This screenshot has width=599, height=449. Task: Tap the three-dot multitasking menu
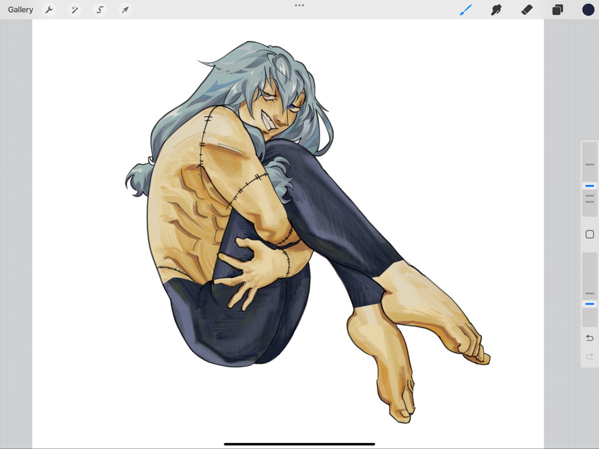pos(299,5)
